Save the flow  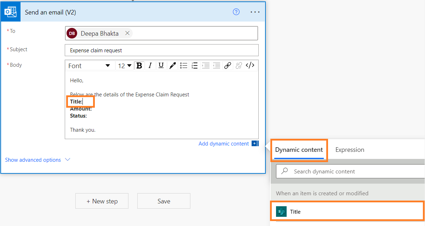pos(163,201)
